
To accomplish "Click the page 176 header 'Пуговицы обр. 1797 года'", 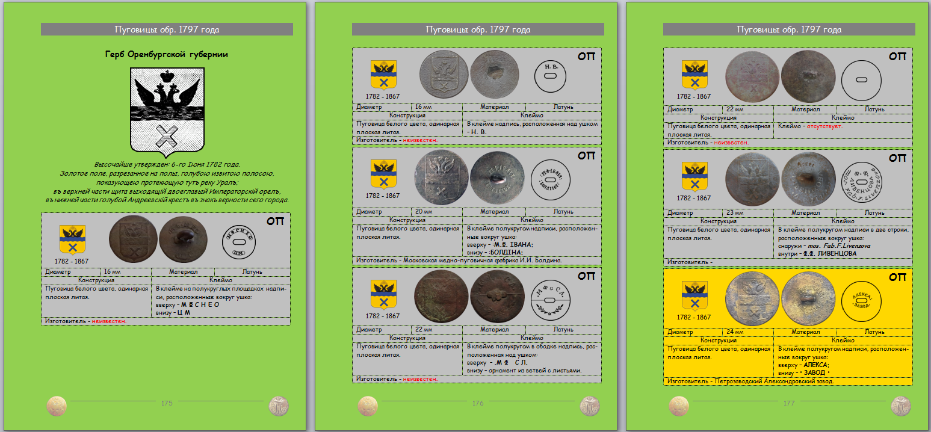I will point(478,29).
